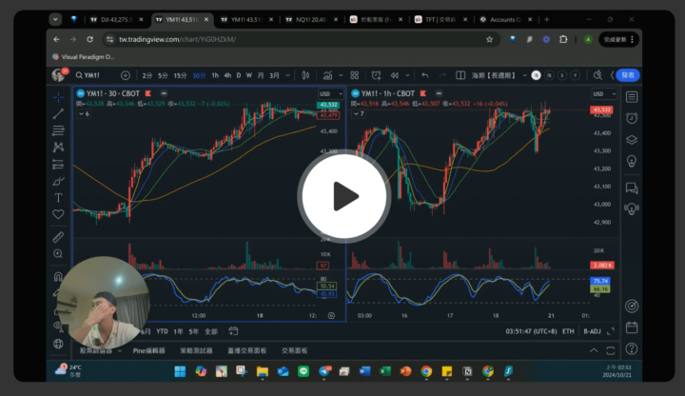Click the heart favorites icon in left toolbar

[x=59, y=216]
